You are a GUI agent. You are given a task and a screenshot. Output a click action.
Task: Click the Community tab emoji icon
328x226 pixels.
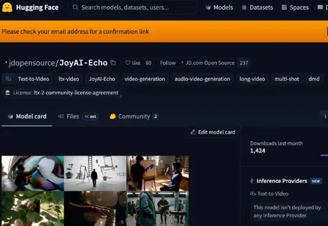[x=112, y=117]
